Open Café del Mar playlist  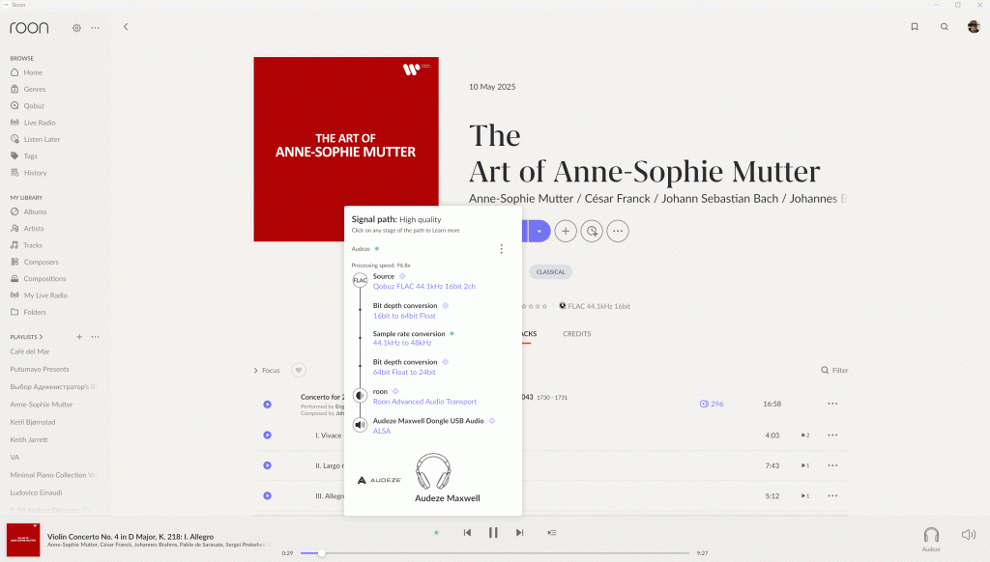[x=30, y=351]
